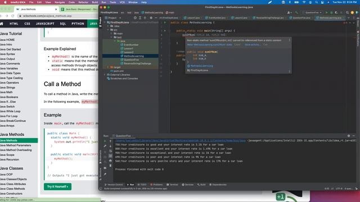Toggle Bookmarks tool window side button
The height and width of the screenshot is (202, 360).
(100, 157)
